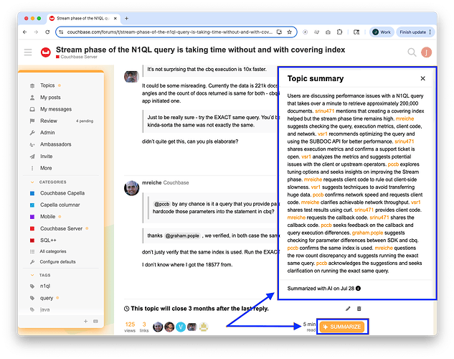Open Capella columnar category
The width and height of the screenshot is (454, 359).
tap(60, 205)
